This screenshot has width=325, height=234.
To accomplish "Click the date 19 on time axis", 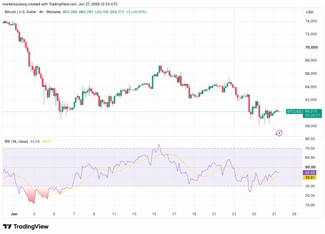I will coord(194,214).
